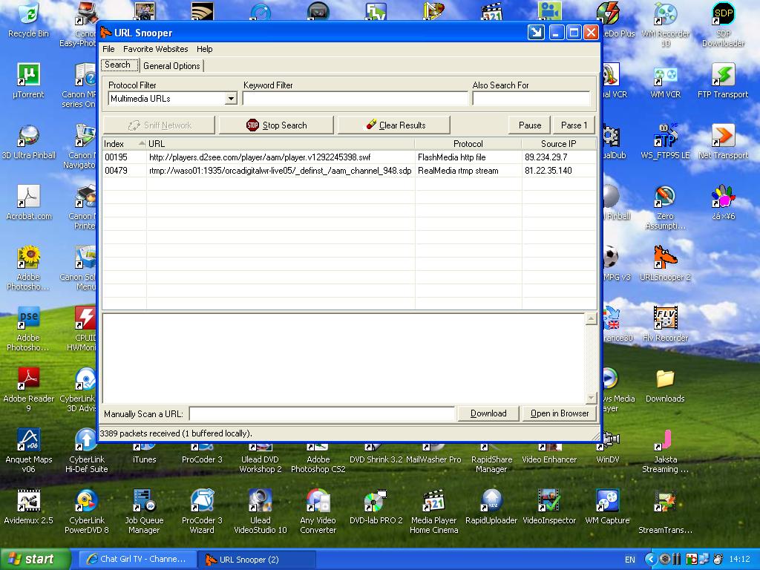Click the DVD-lab PRO 2 desktop icon
This screenshot has height=570, width=760.
point(376,507)
